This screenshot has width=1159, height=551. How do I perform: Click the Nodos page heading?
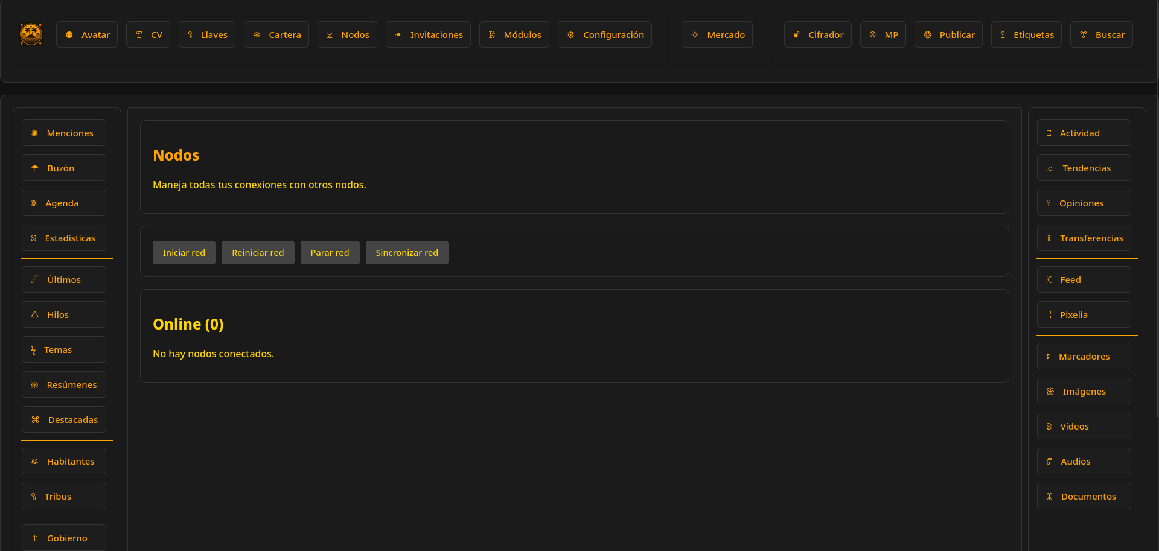[x=176, y=155]
